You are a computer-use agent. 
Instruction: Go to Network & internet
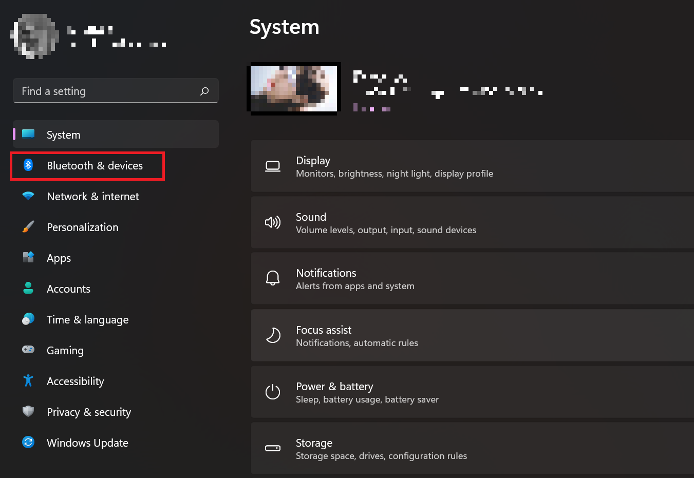(116, 197)
